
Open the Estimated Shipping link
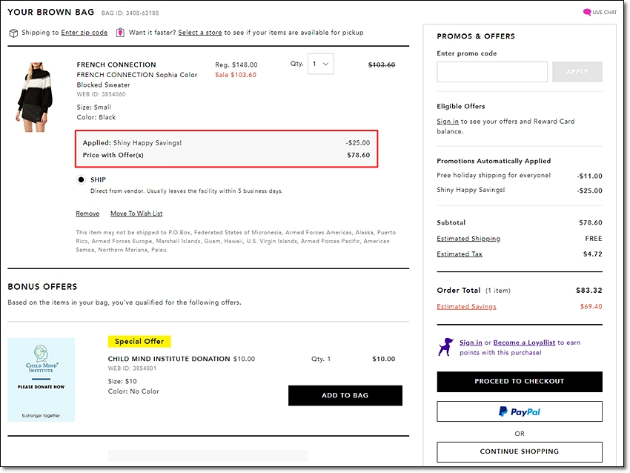468,239
